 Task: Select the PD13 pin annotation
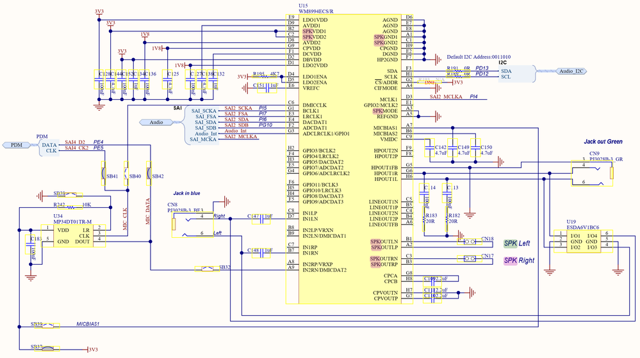pyautogui.click(x=482, y=68)
